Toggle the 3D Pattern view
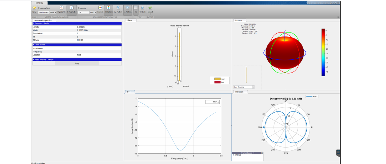The image size is (386, 164). tap(108, 9)
